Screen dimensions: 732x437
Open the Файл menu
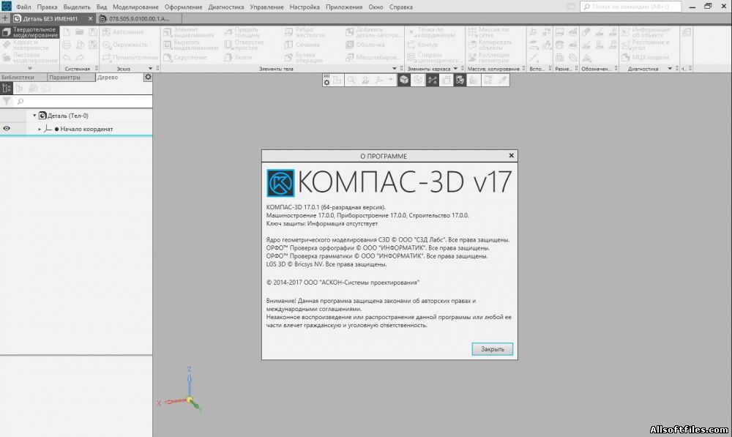(x=23, y=7)
